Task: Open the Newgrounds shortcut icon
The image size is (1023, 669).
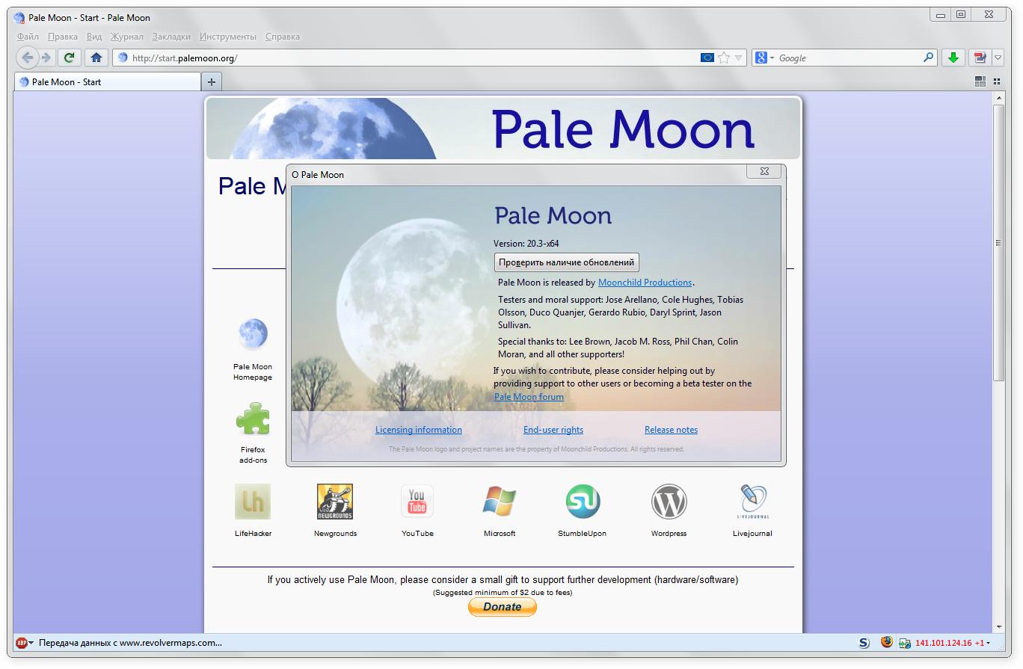Action: tap(335, 502)
